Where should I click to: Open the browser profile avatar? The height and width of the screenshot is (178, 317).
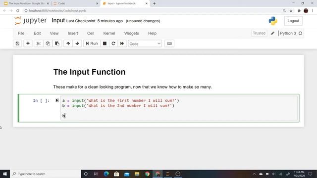pyautogui.click(x=306, y=11)
